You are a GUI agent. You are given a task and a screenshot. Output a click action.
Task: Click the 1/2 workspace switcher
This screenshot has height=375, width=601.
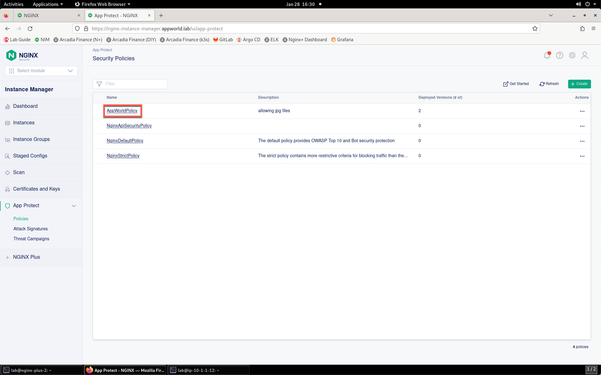(x=591, y=370)
